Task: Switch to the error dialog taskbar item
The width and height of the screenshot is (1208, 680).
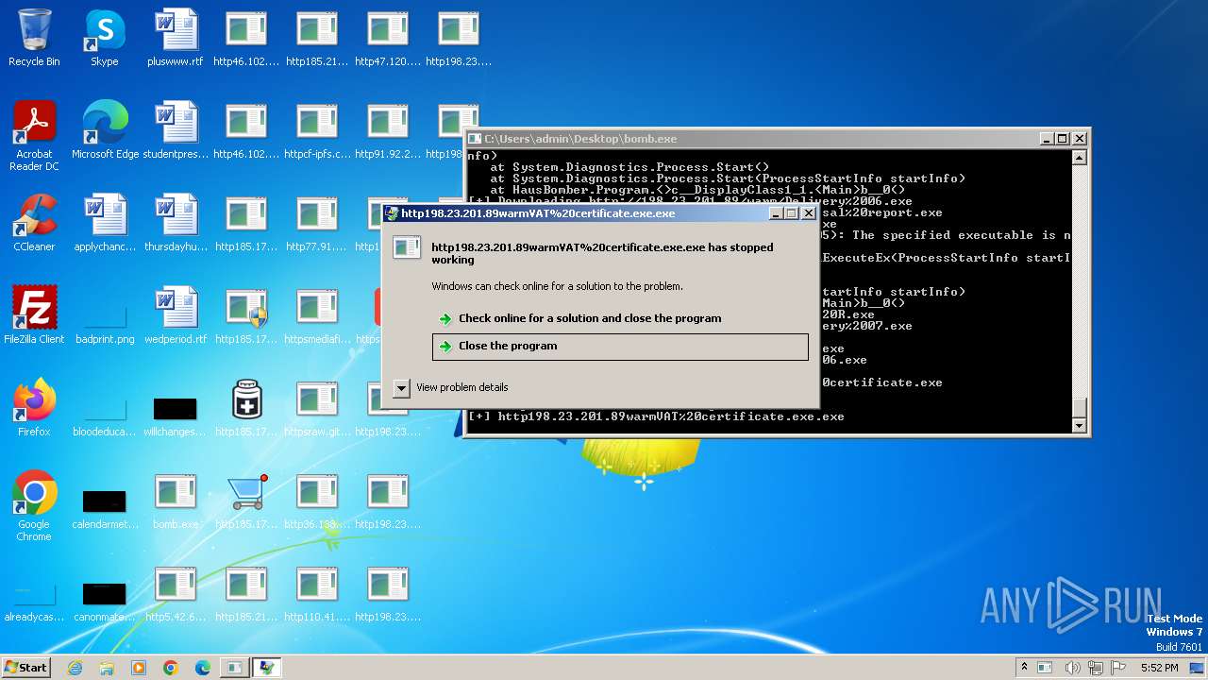Action: click(267, 668)
